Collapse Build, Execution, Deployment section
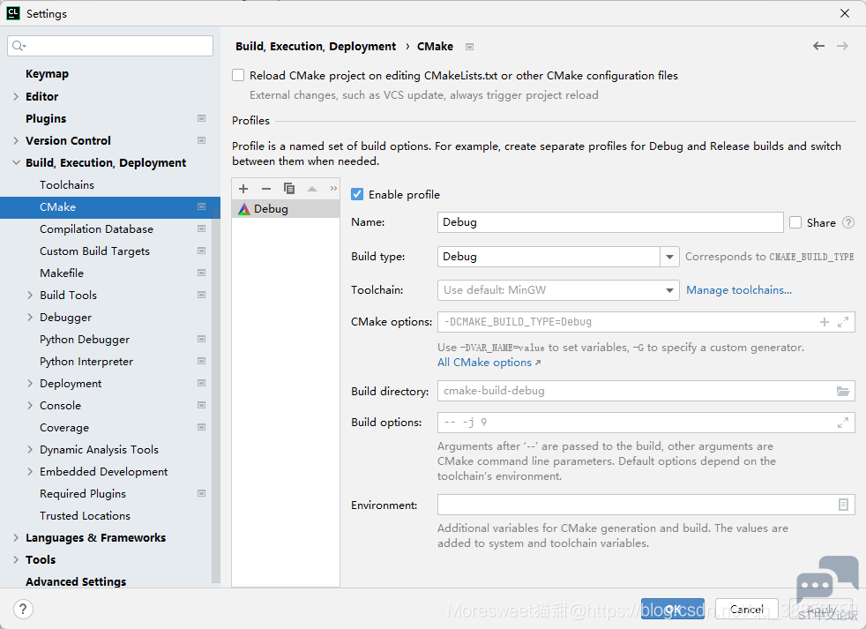The image size is (866, 629). 16,162
